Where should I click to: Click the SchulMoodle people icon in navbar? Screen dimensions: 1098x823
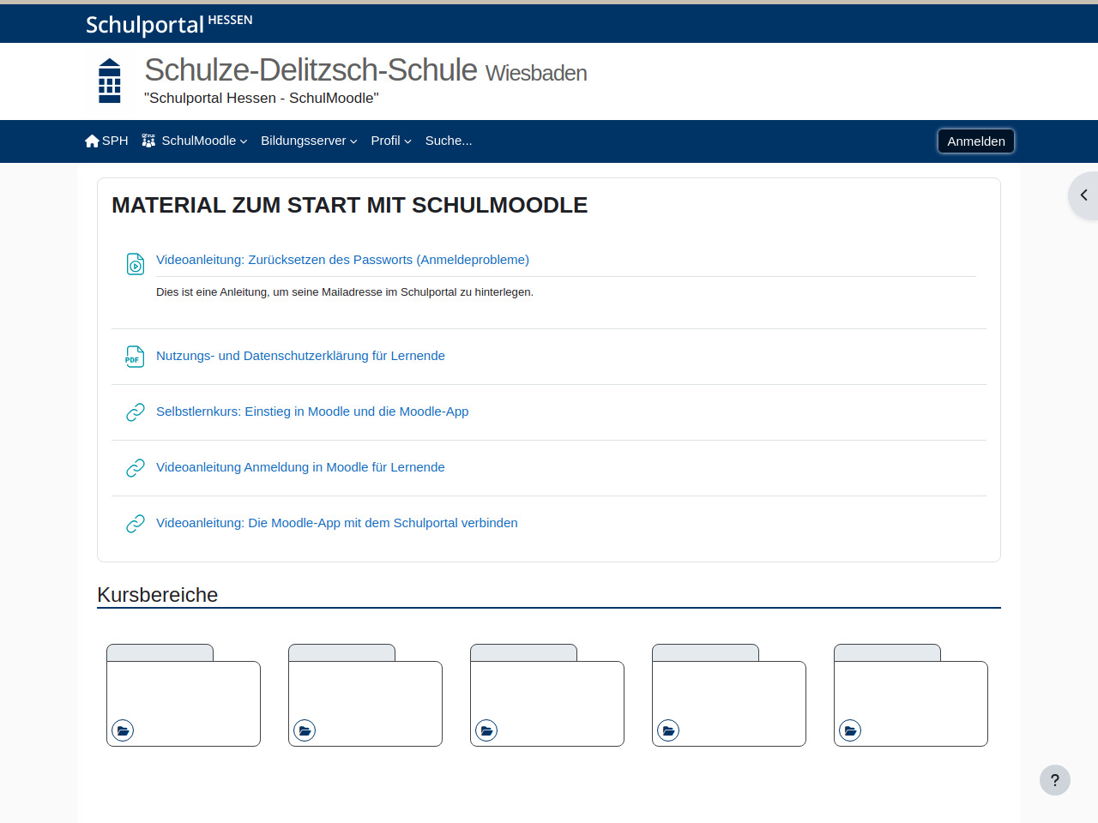pos(148,141)
